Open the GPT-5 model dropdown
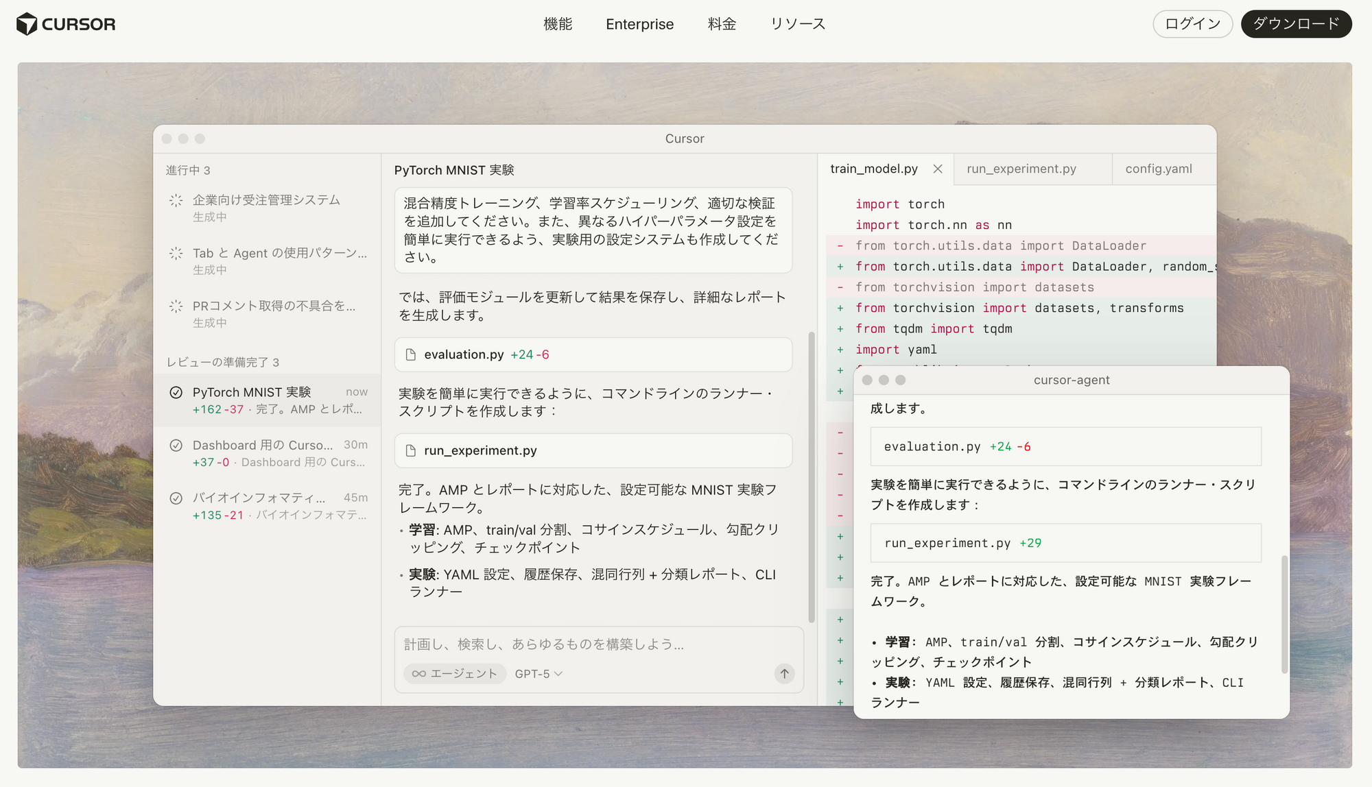The width and height of the screenshot is (1372, 787). point(537,673)
